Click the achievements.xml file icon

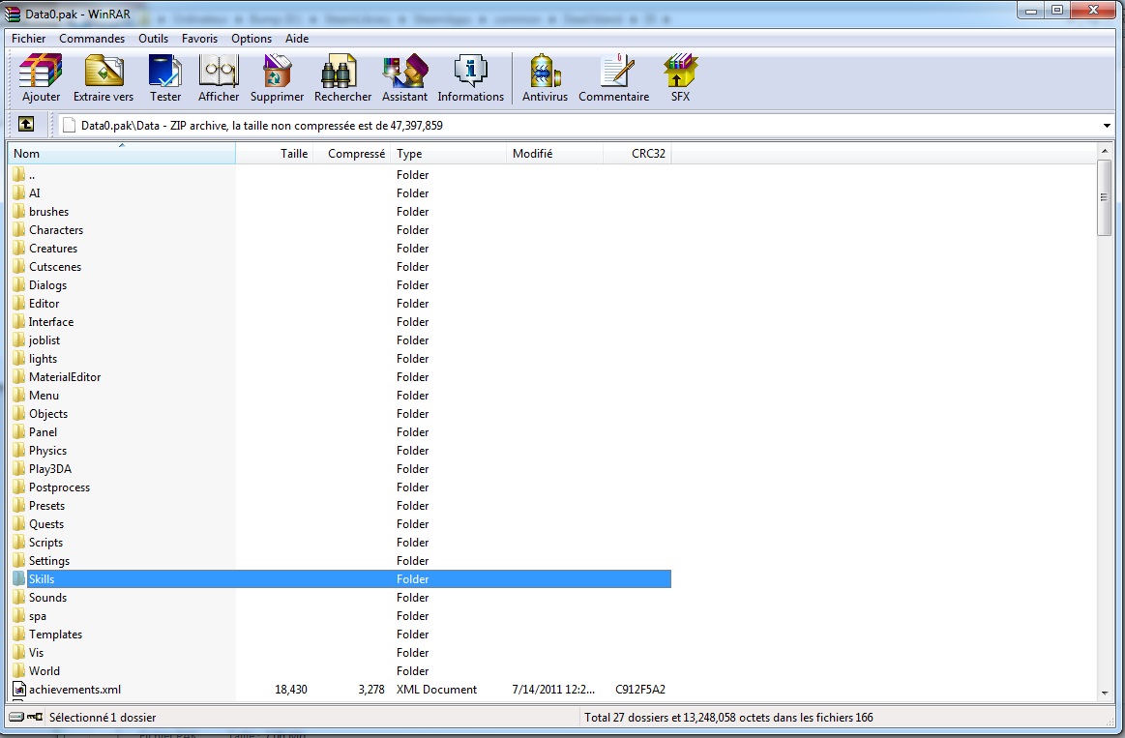pyautogui.click(x=19, y=690)
